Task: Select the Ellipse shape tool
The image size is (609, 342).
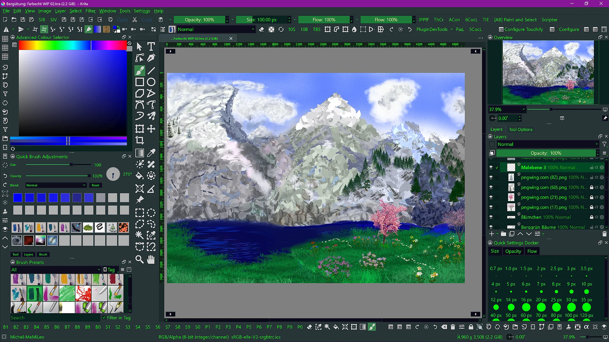Action: (151, 82)
